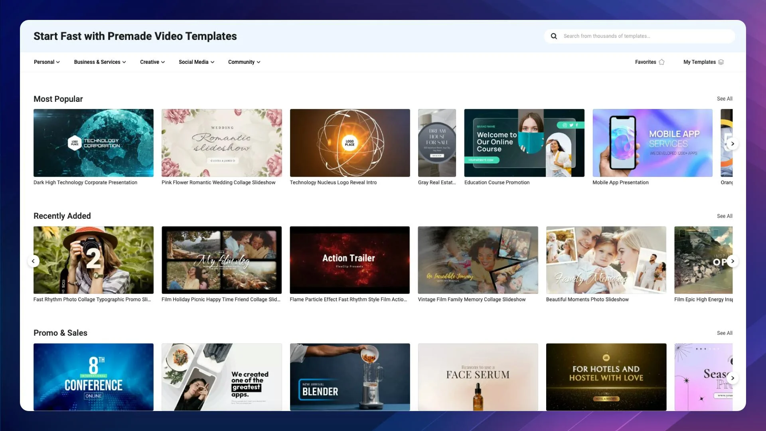Select For Hotels and Hostel template
This screenshot has height=431, width=766.
tap(606, 377)
